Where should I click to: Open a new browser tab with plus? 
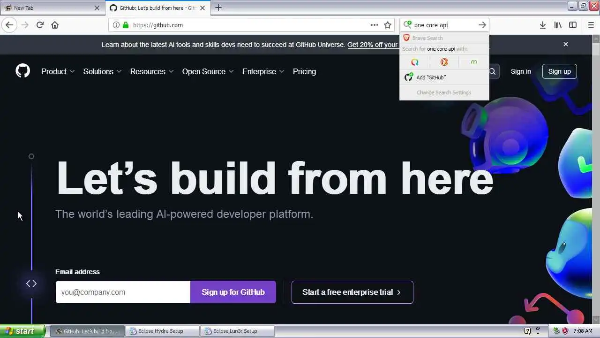(x=218, y=8)
